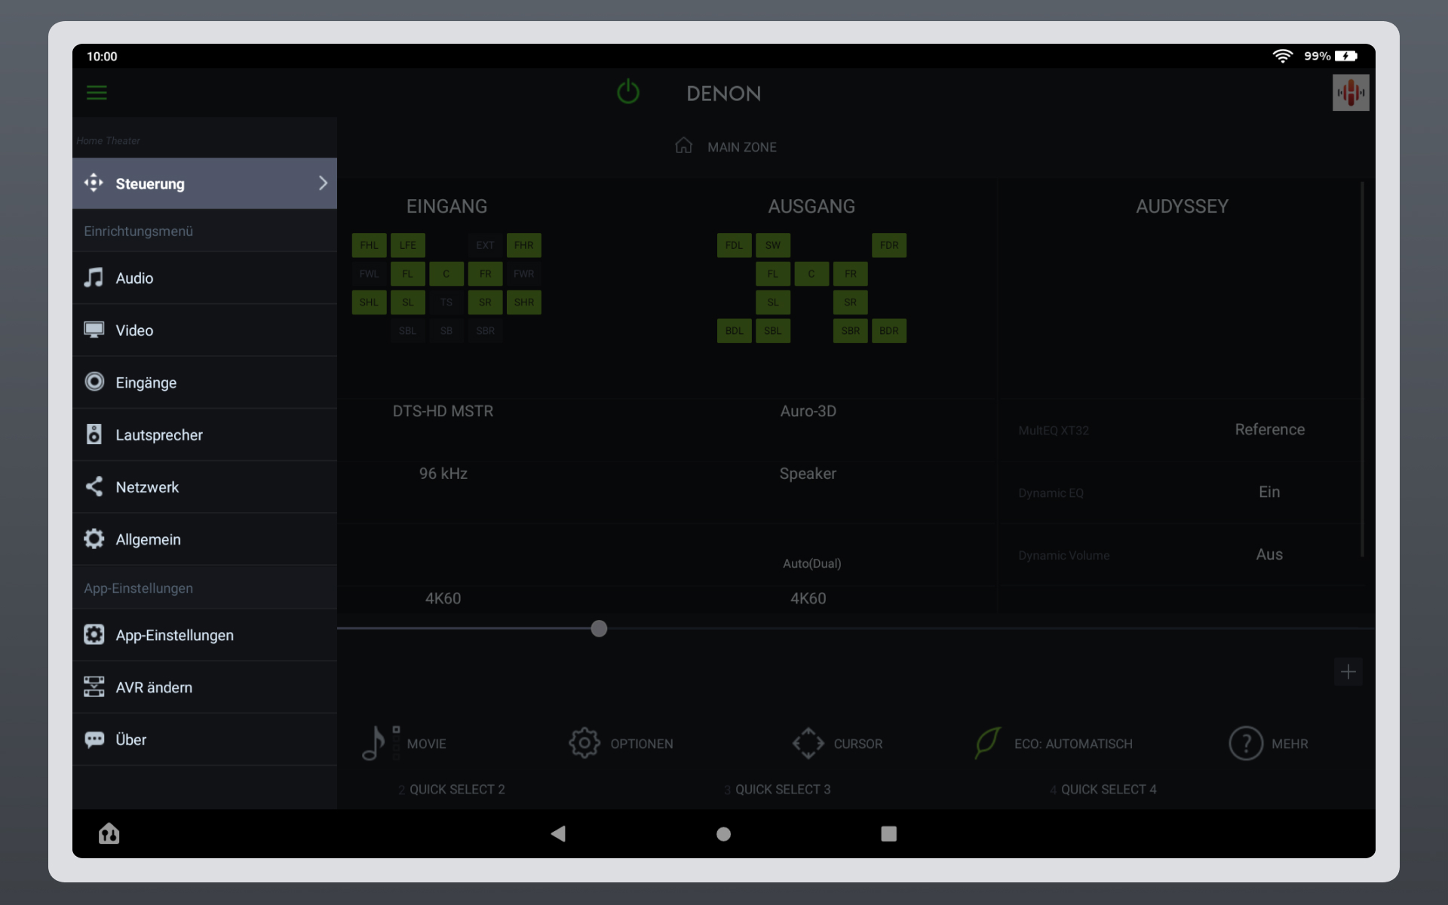Open the MultEQ XT32 Reference selection
Image resolution: width=1448 pixels, height=905 pixels.
pyautogui.click(x=1270, y=429)
